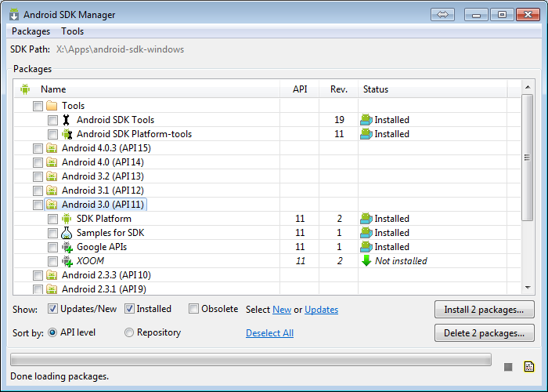Click the New link

pos(282,310)
